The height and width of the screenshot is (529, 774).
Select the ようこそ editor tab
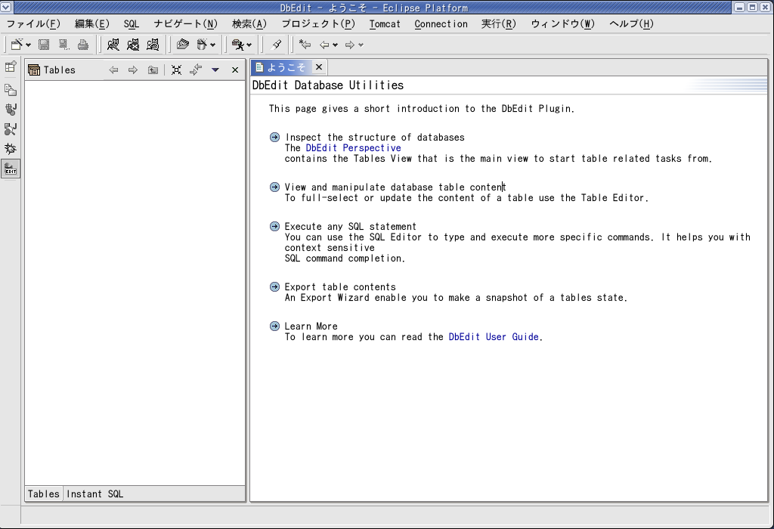[281, 67]
